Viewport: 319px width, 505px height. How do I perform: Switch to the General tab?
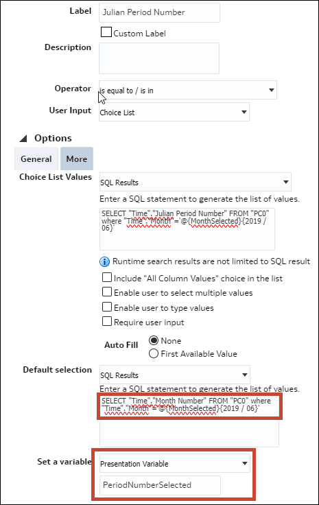(36, 158)
